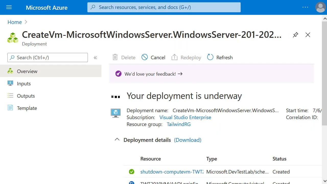
Task: Click the scrollbar up arrow
Action: 325,18
